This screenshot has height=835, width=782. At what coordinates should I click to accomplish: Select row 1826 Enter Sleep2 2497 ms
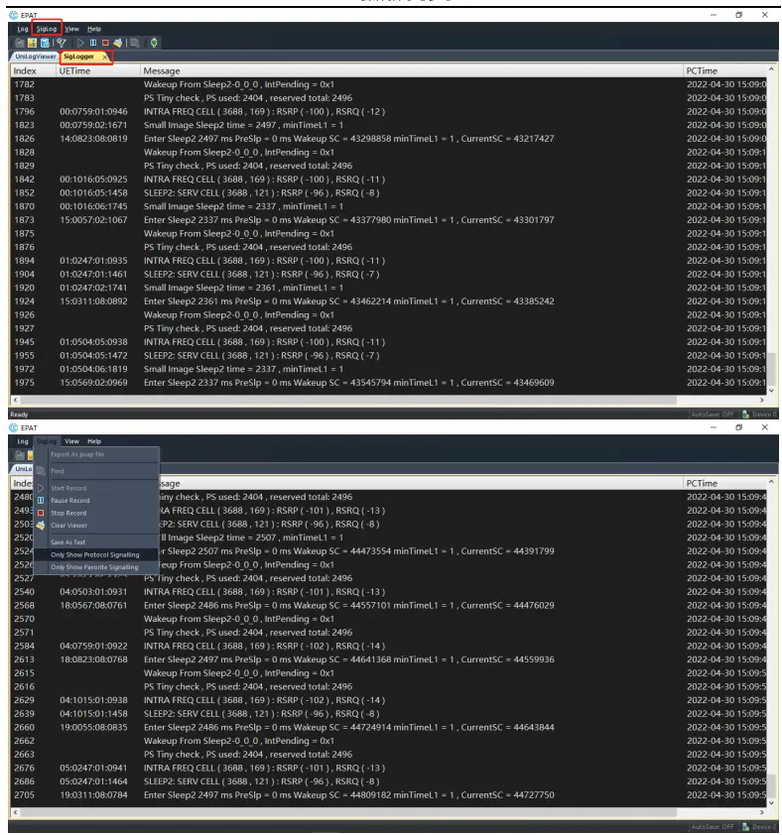[389, 139]
